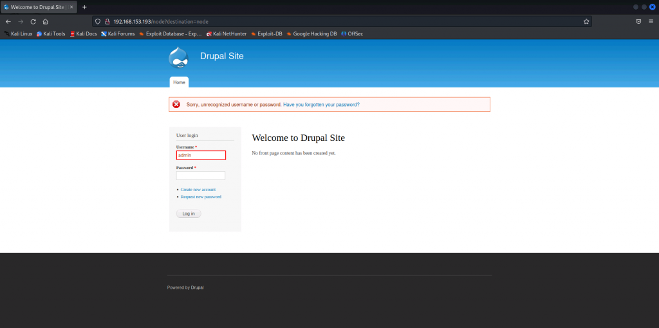Select the Home tab
This screenshot has width=659, height=328.
point(179,82)
